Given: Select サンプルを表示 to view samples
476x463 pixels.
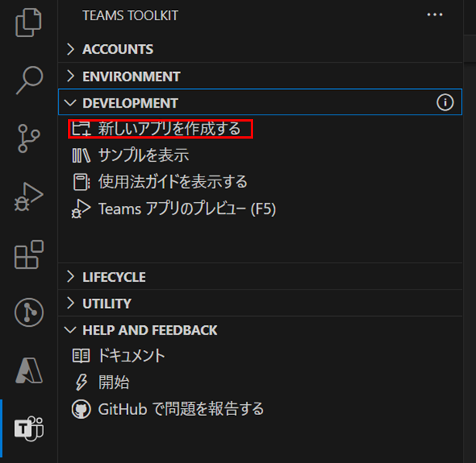Looking at the screenshot, I should pos(144,155).
